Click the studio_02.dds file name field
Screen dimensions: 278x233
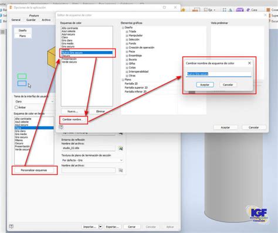[x=89, y=148]
